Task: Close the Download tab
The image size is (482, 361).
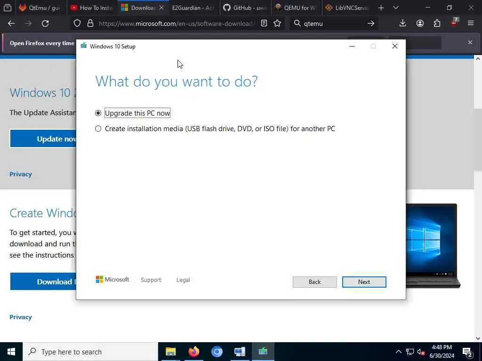Action: click(x=161, y=8)
